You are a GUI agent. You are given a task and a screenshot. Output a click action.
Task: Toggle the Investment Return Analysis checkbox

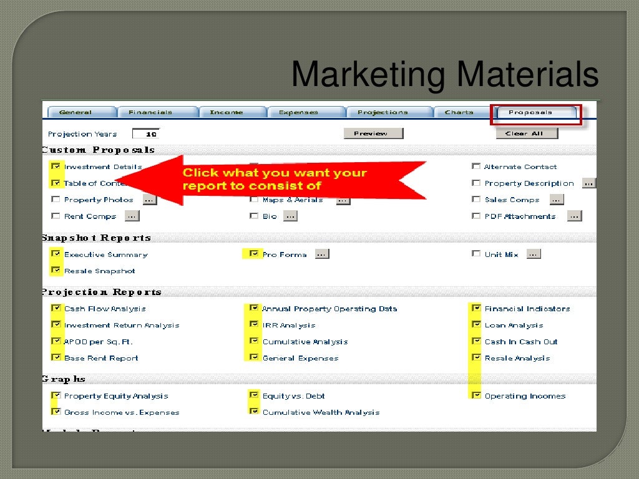pos(56,324)
